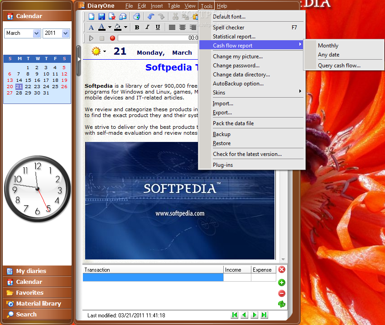Open Calendar section in bottom sidebar
The height and width of the screenshot is (325, 385).
point(37,282)
